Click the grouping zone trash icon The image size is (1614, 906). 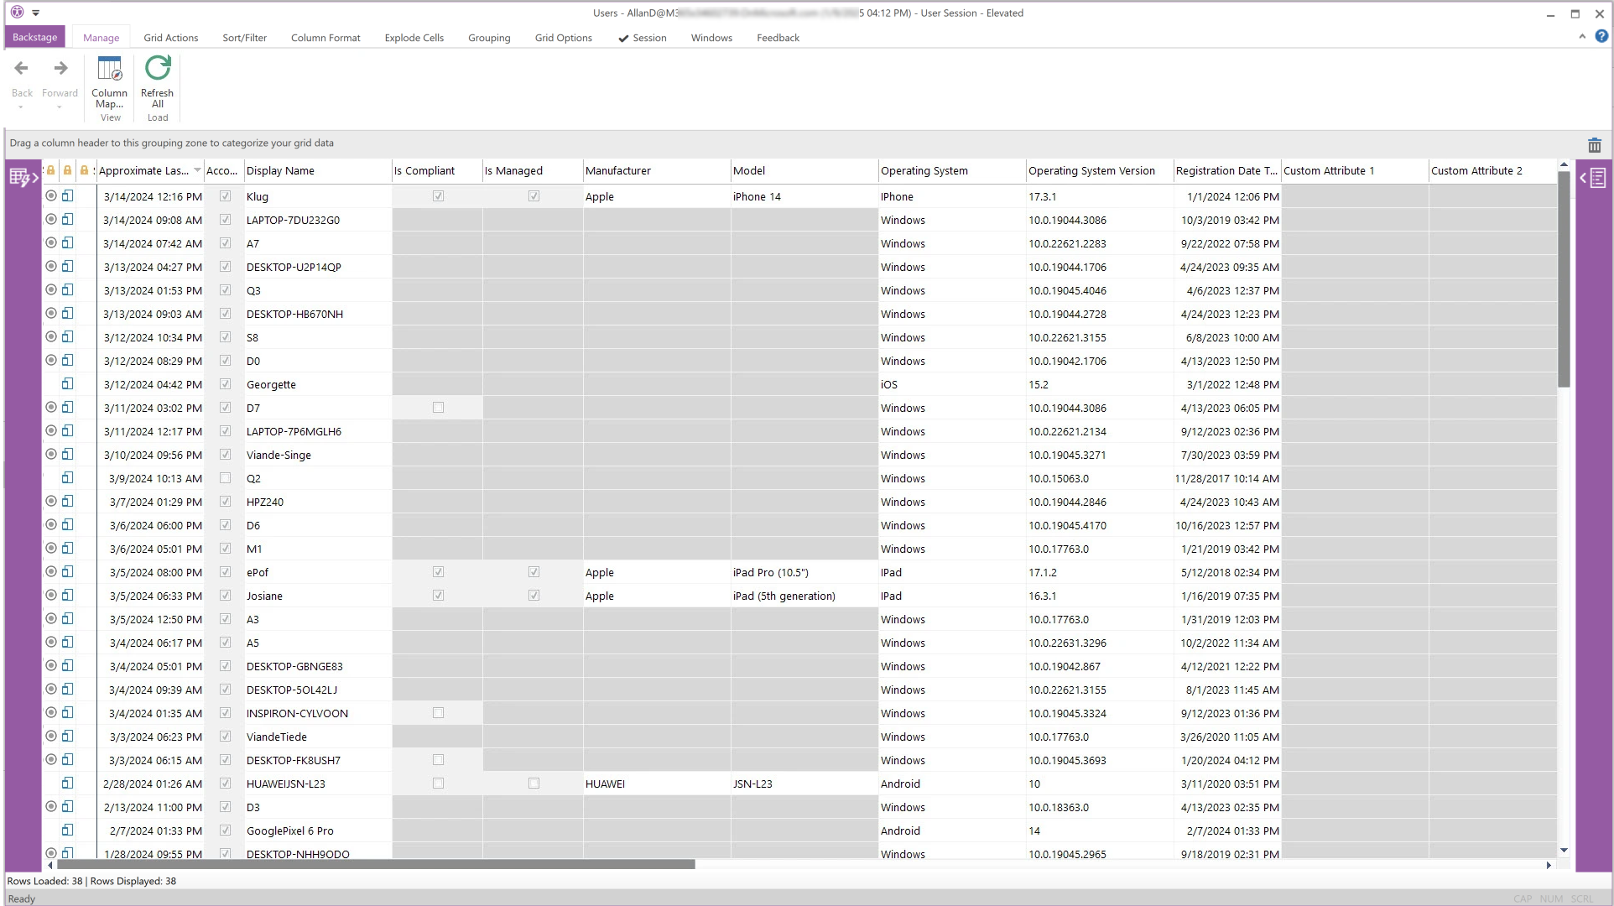1594,145
